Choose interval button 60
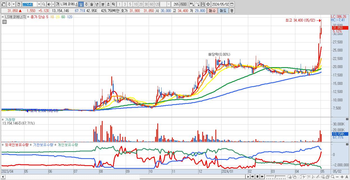350x180 pixels. (151, 4)
